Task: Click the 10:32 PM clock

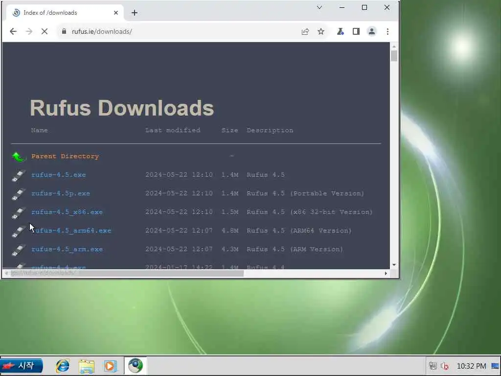Action: [471, 366]
